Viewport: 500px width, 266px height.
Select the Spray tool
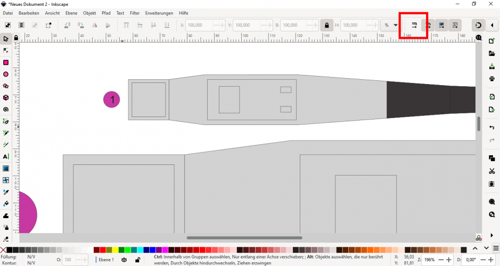tap(6, 228)
